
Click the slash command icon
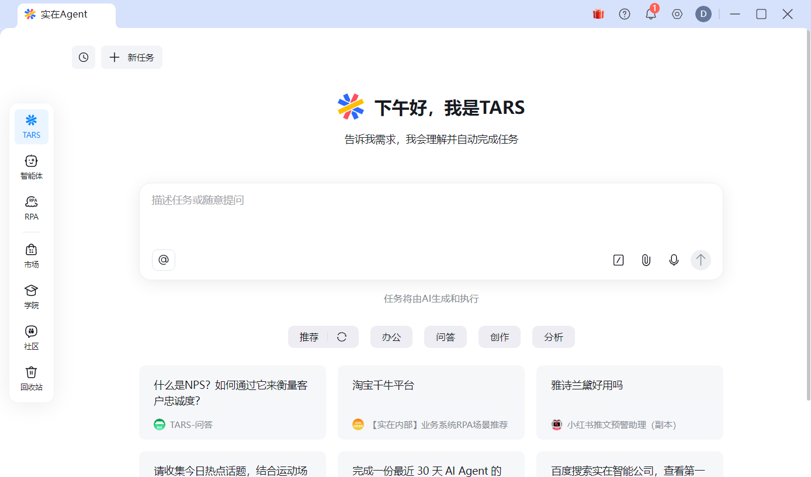pos(618,260)
